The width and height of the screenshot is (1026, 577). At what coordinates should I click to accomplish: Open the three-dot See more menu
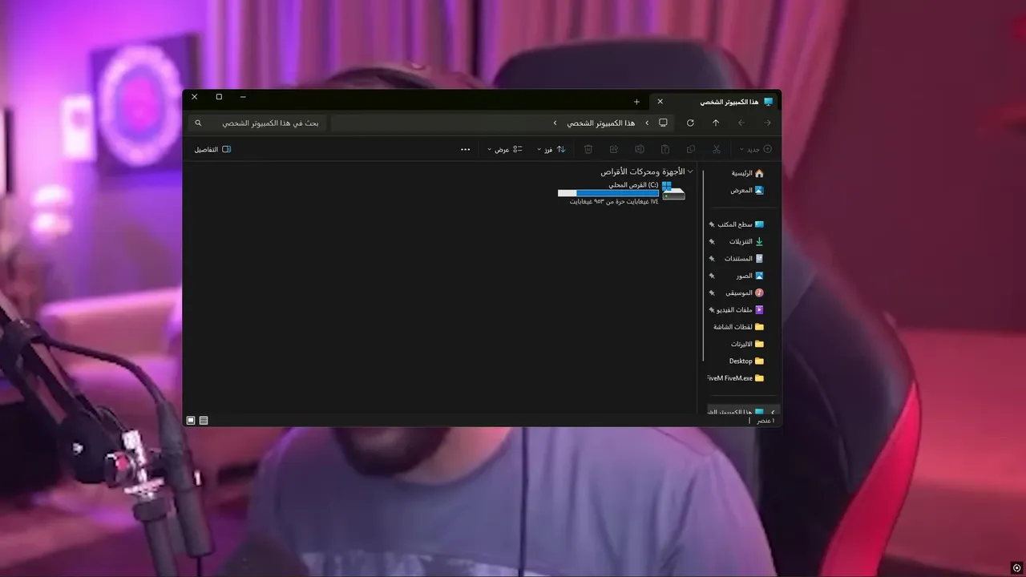(x=465, y=149)
